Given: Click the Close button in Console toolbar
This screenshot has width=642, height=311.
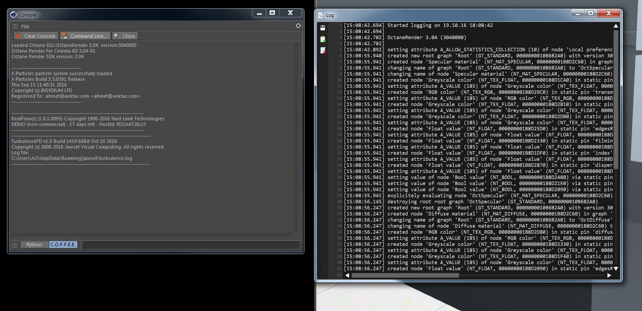Looking at the screenshot, I should click(124, 36).
